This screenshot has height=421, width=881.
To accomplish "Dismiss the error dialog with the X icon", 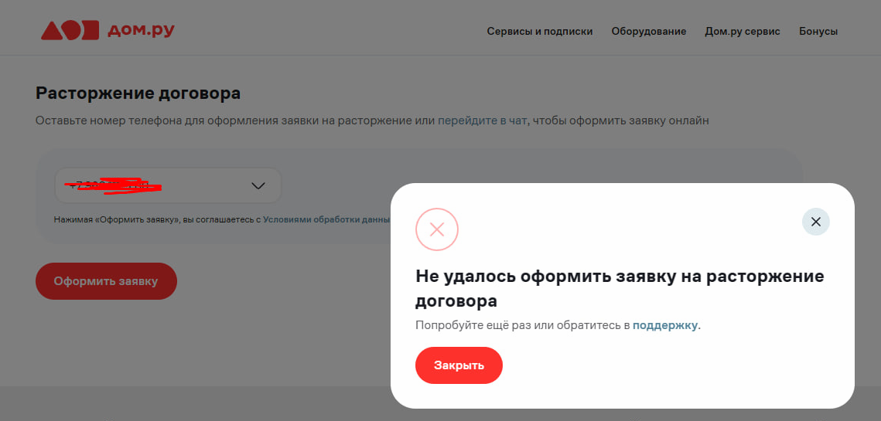I will click(x=815, y=222).
